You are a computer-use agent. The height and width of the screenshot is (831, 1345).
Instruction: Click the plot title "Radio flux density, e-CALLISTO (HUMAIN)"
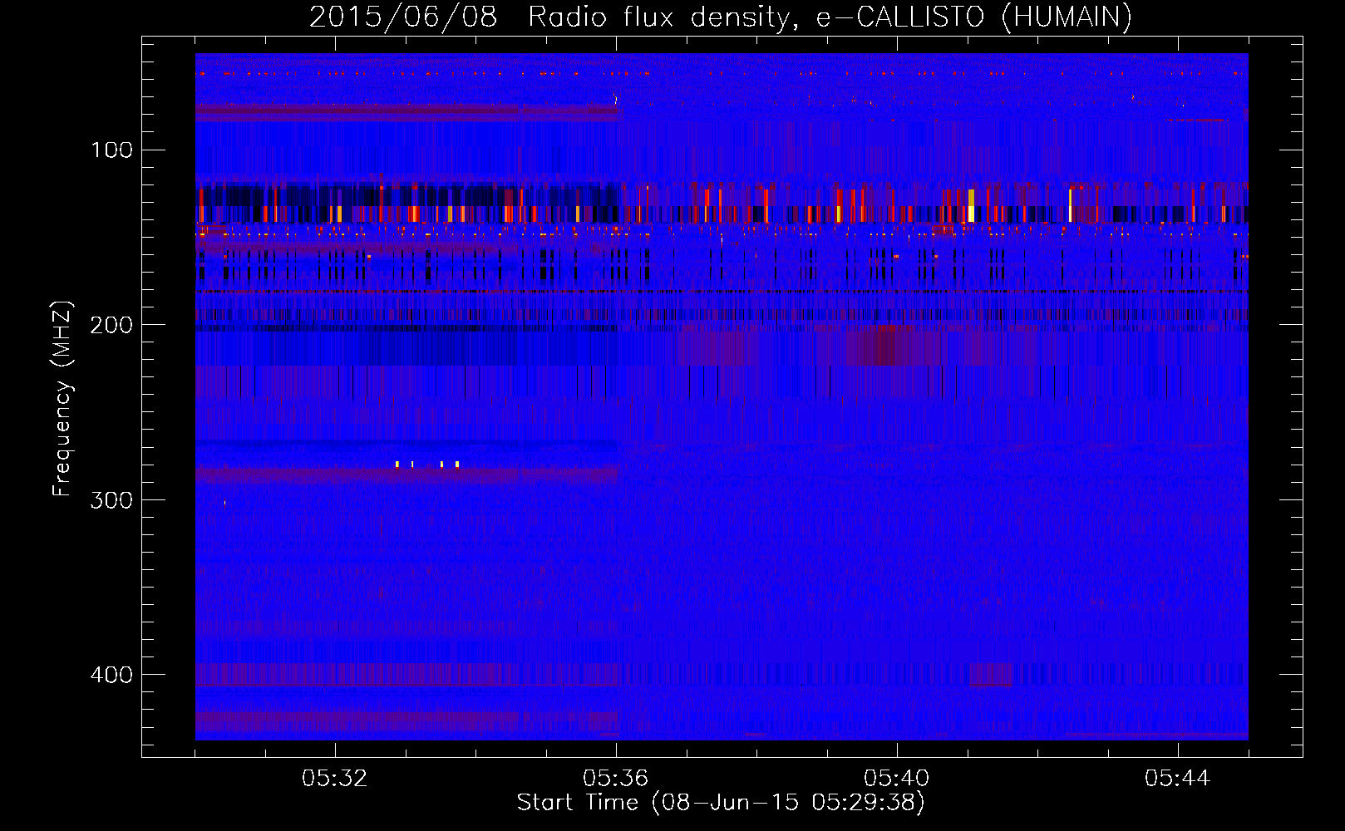(x=830, y=17)
